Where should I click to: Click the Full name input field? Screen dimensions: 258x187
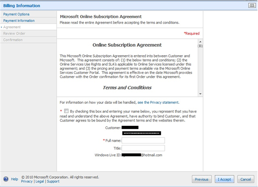[x=143, y=140]
